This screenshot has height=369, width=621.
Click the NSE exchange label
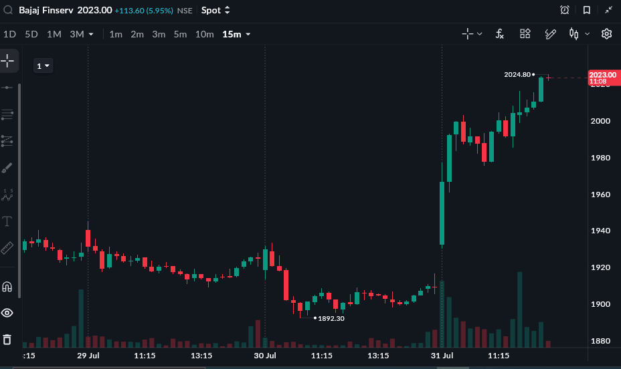tap(185, 11)
